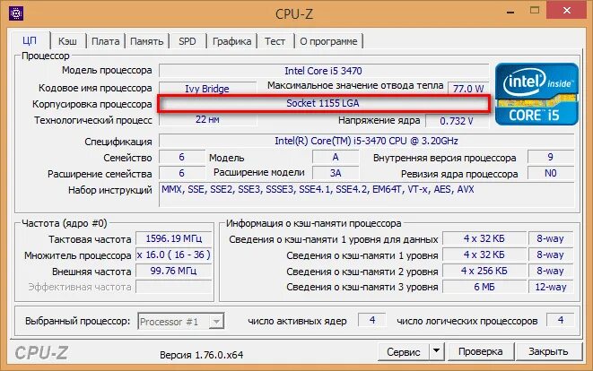Go to the Графика tab
This screenshot has height=371, width=593.
click(231, 41)
